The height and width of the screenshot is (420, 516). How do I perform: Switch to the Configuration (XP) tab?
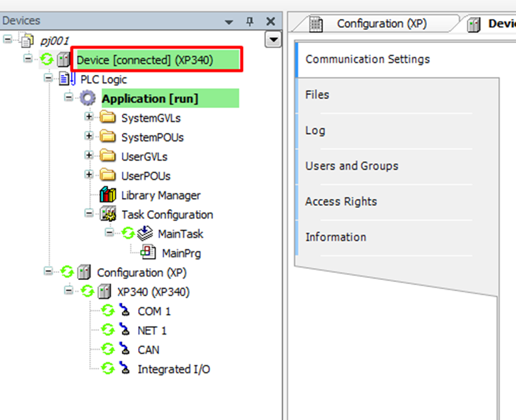click(x=381, y=23)
